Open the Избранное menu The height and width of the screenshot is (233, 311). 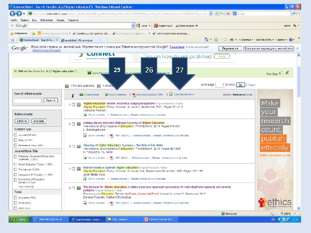coord(46,20)
